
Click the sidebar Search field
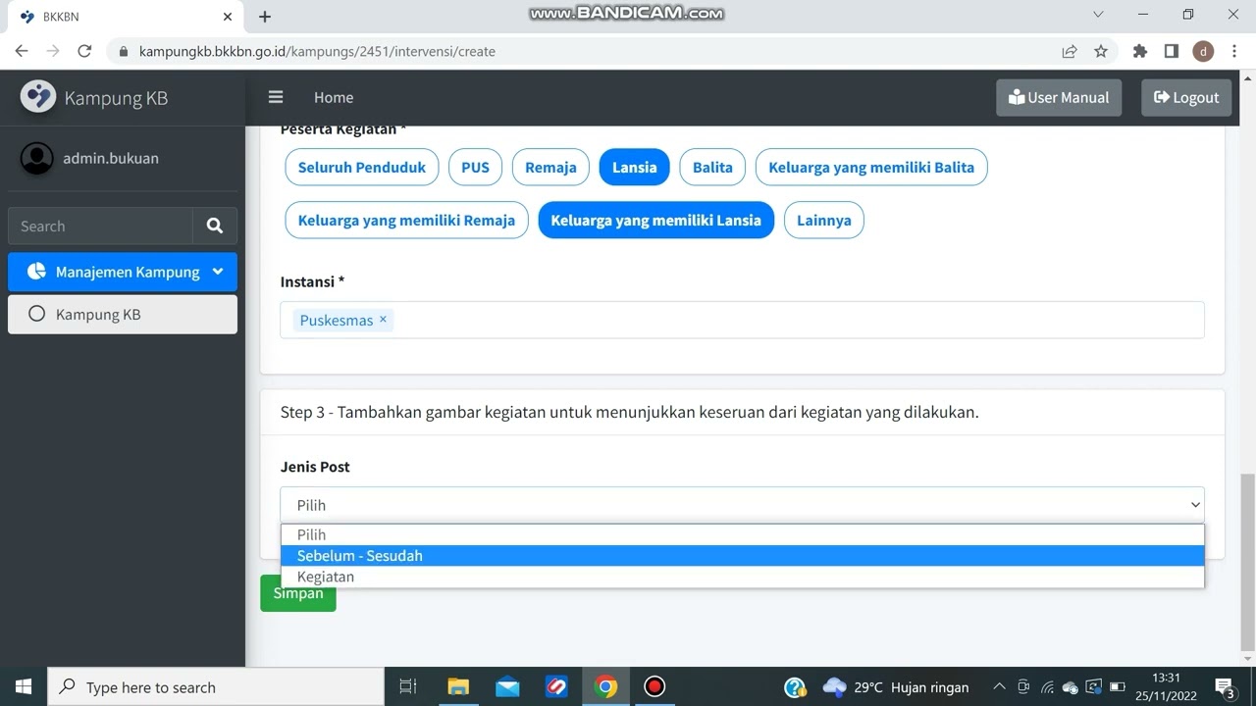click(x=101, y=226)
